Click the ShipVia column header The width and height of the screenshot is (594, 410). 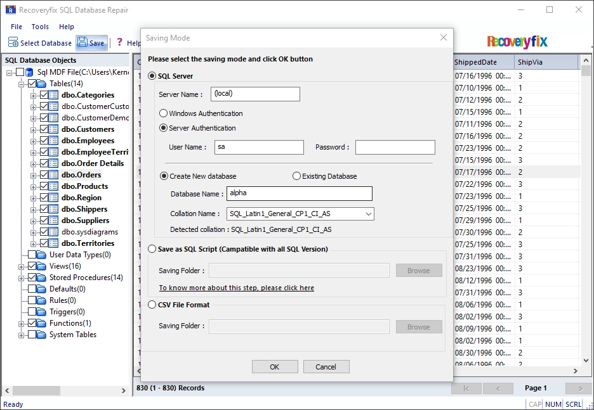tap(546, 62)
